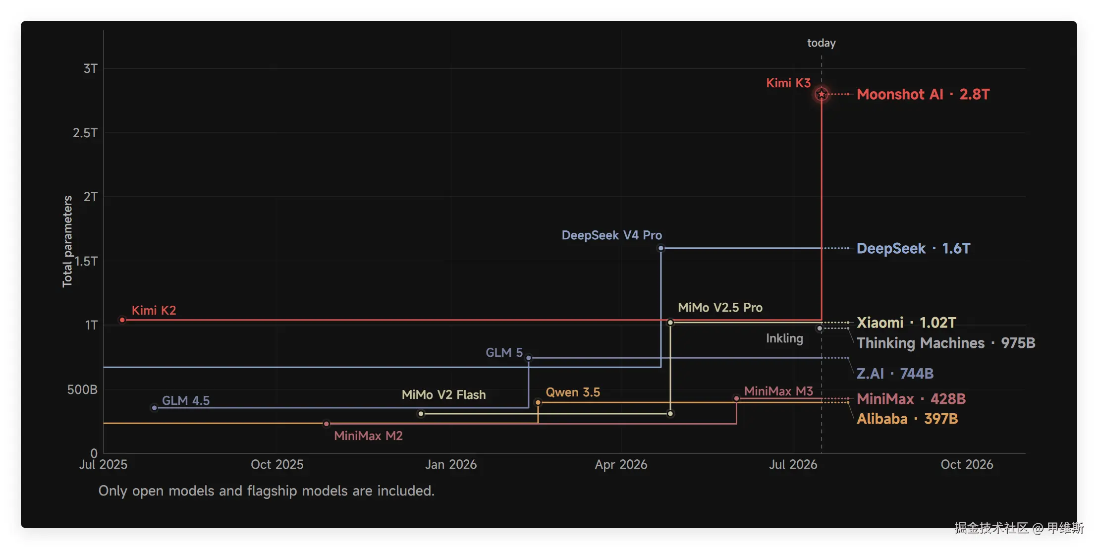This screenshot has height=549, width=1098.
Task: Click the Kimi K3 star data point
Action: click(822, 94)
